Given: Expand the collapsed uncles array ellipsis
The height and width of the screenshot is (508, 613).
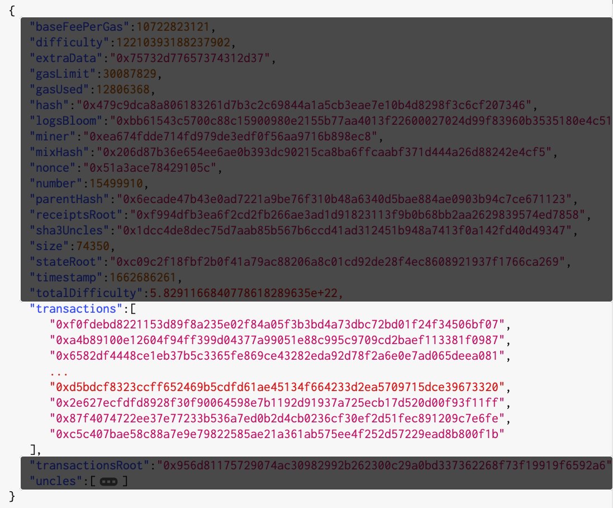Looking at the screenshot, I should point(108,481).
